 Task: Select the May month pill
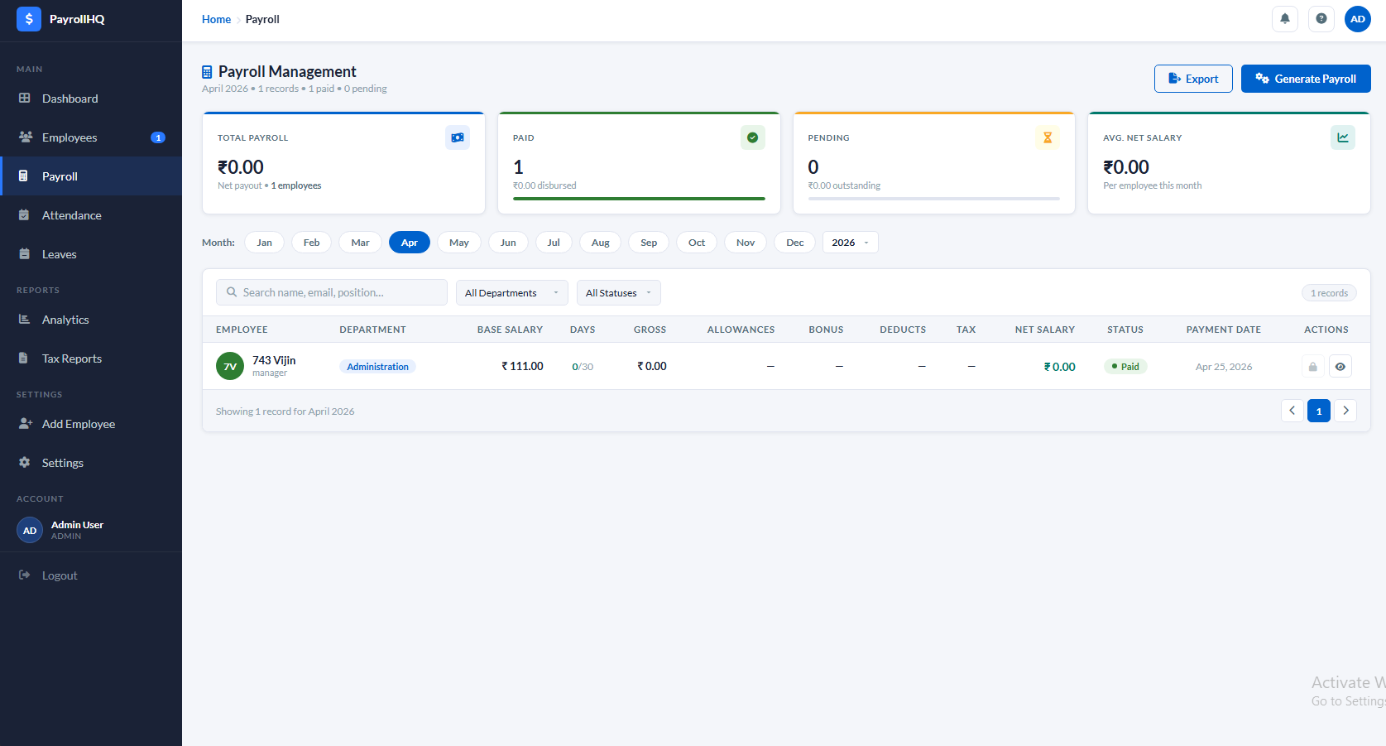coord(458,243)
